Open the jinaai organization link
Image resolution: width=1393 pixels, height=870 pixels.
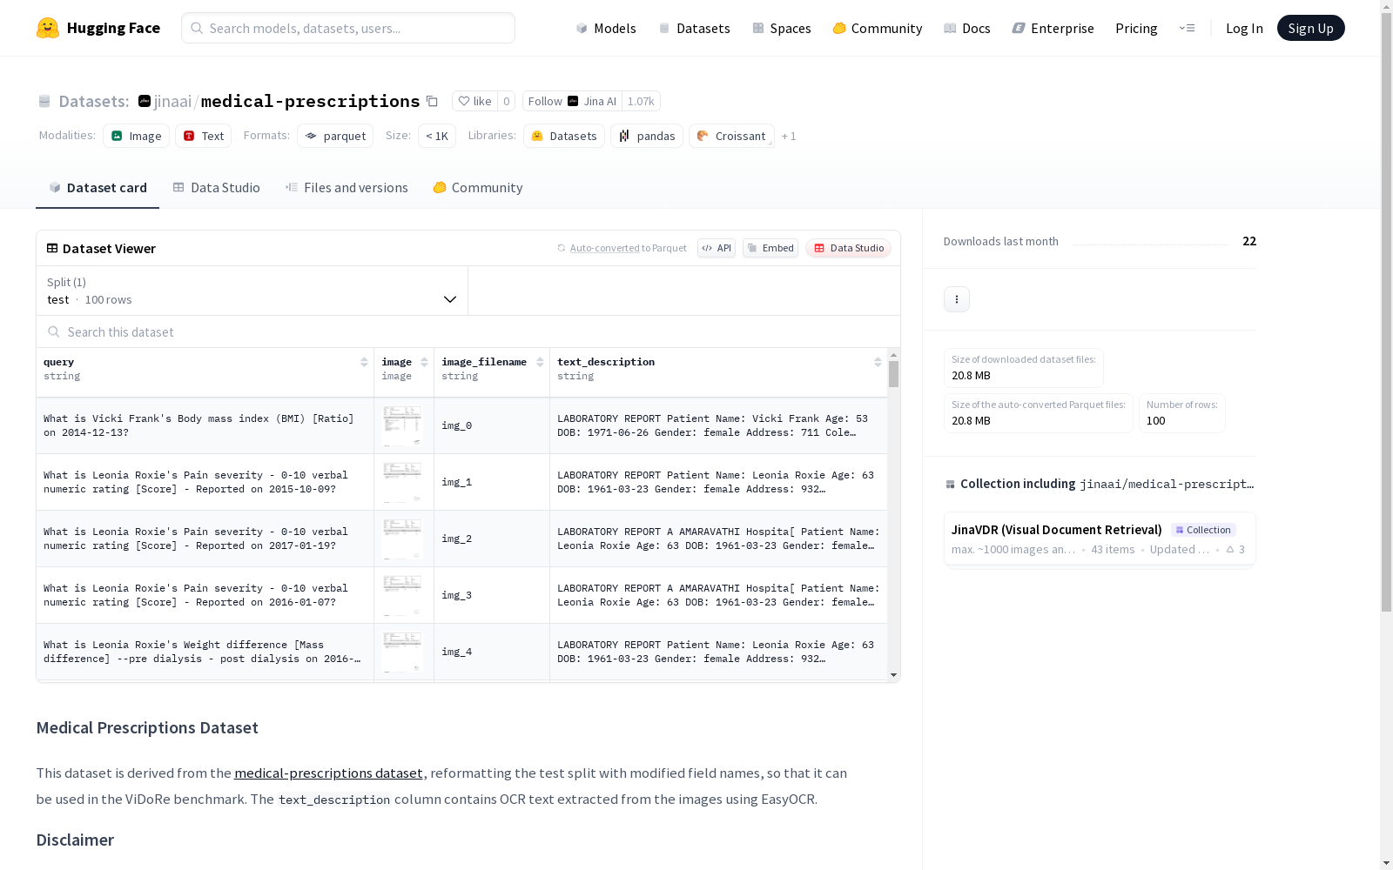point(172,101)
